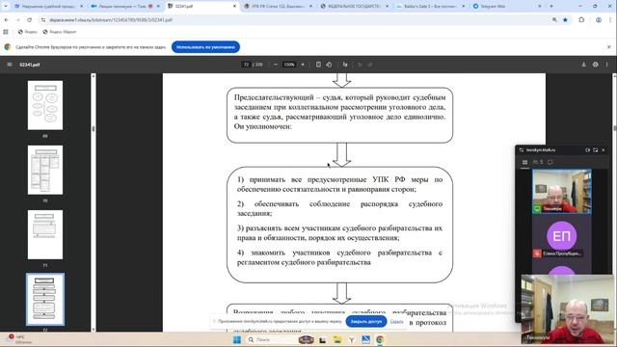Open the weather widget on taskbar
This screenshot has width=617, height=347.
tap(18, 339)
